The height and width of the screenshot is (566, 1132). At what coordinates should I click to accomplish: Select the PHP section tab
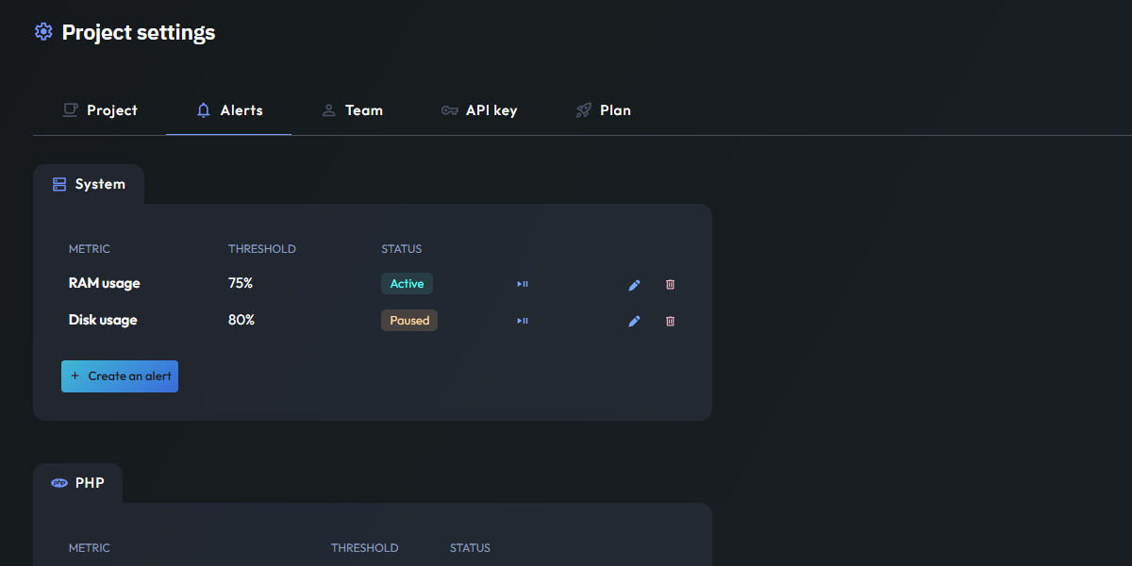[77, 483]
